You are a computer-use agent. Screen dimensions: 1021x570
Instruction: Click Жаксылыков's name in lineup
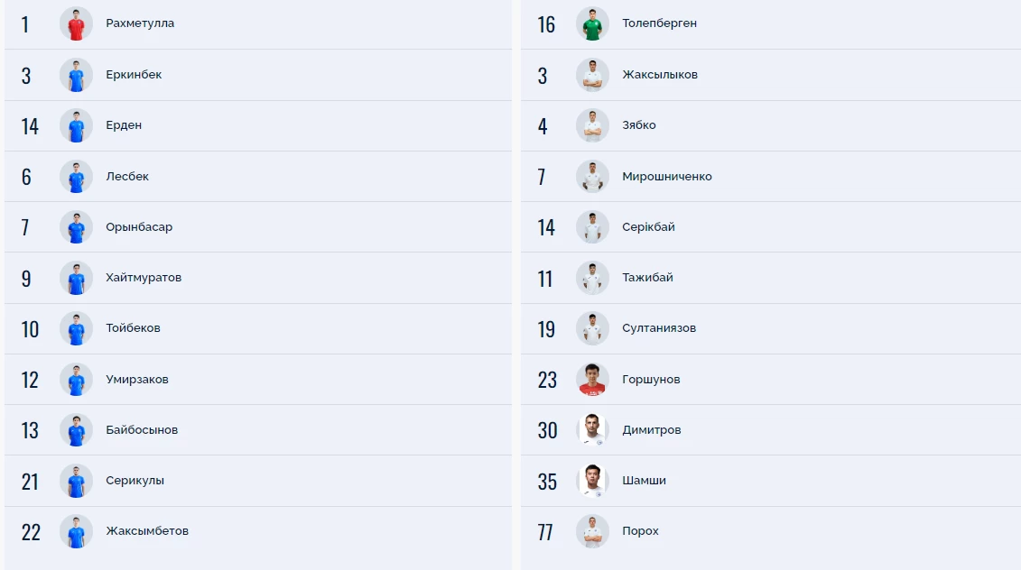tap(659, 75)
